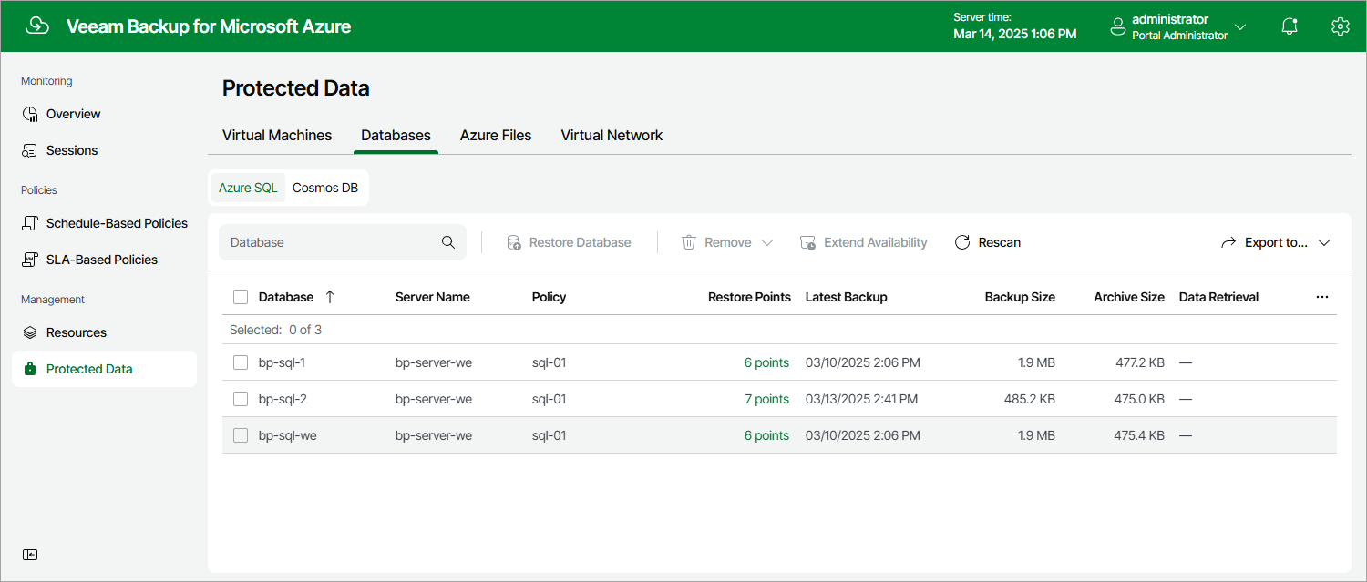The width and height of the screenshot is (1367, 582).
Task: Tick the bp-sql-2 row checkbox
Action: 241,399
